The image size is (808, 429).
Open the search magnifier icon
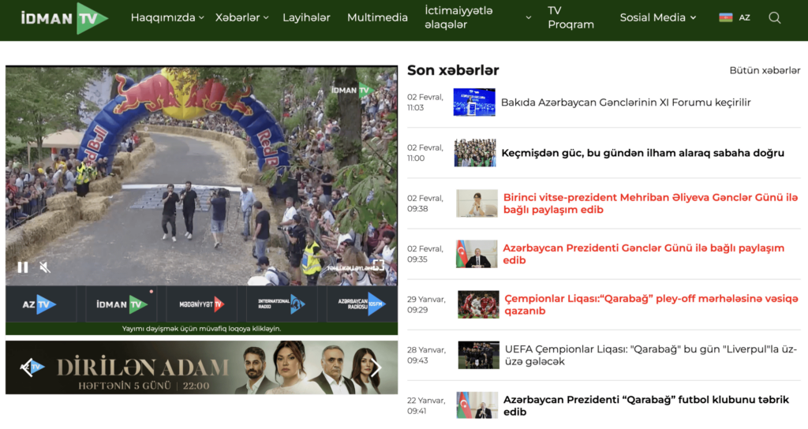point(774,17)
